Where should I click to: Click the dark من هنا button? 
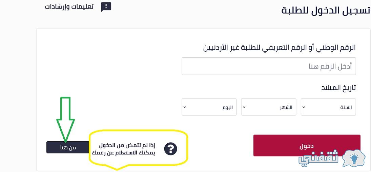click(x=68, y=147)
